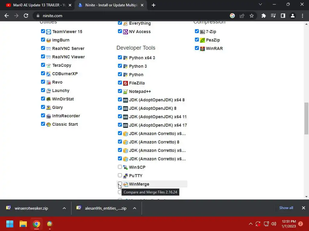The width and height of the screenshot is (309, 231).
Task: Click the Everything search label
Action: coord(140,23)
